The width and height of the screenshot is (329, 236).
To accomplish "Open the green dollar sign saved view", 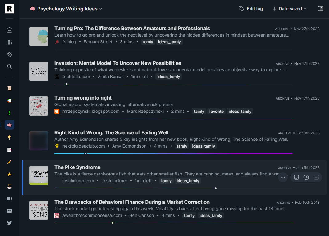I will pyautogui.click(x=10, y=113).
